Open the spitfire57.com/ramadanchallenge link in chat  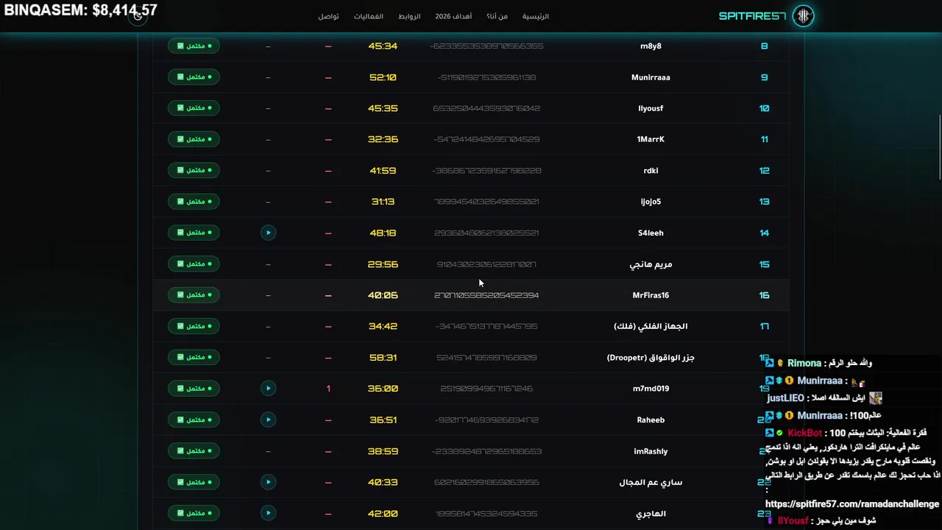[851, 504]
